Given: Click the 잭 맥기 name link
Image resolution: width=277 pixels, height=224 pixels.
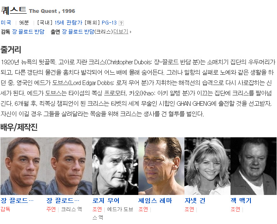Looking at the screenshot, I should [241, 200].
